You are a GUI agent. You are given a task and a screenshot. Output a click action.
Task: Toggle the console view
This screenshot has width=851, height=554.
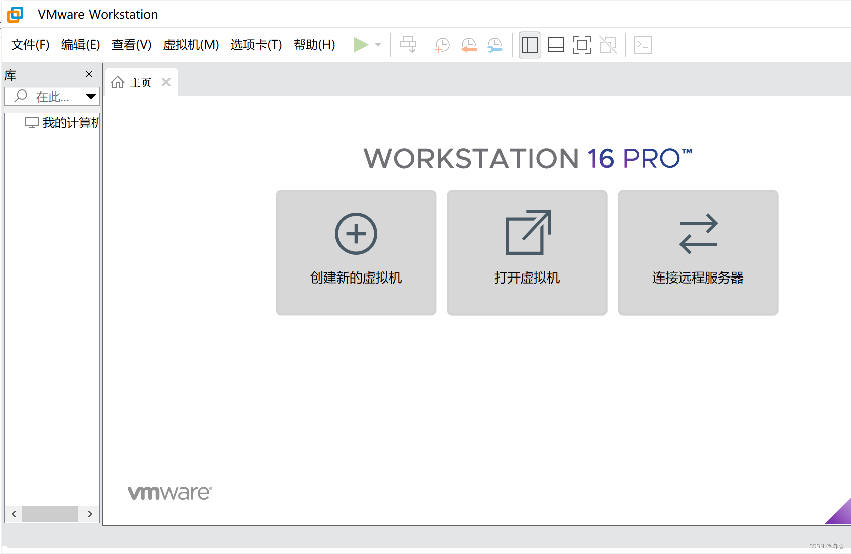click(x=642, y=45)
